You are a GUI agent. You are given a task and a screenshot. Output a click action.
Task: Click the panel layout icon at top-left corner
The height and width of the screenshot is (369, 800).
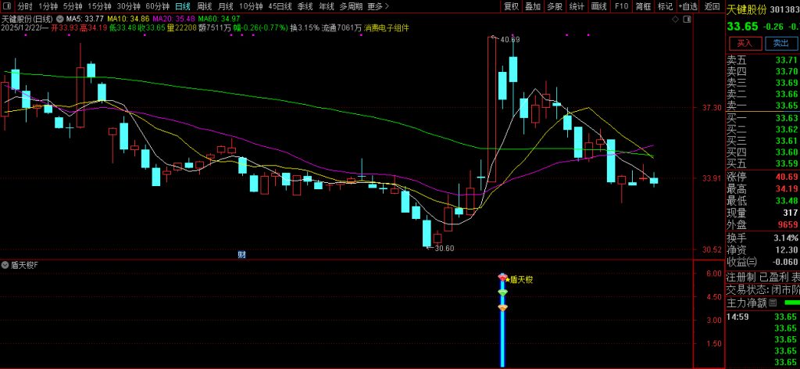tap(6, 5)
